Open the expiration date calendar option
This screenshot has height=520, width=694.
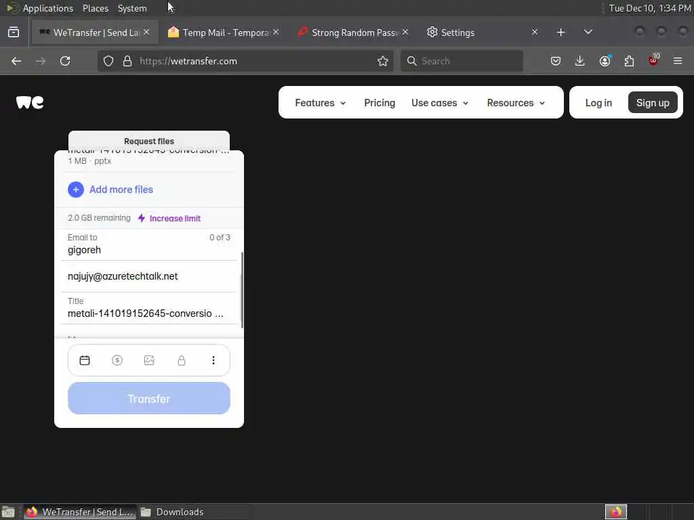[x=85, y=360]
